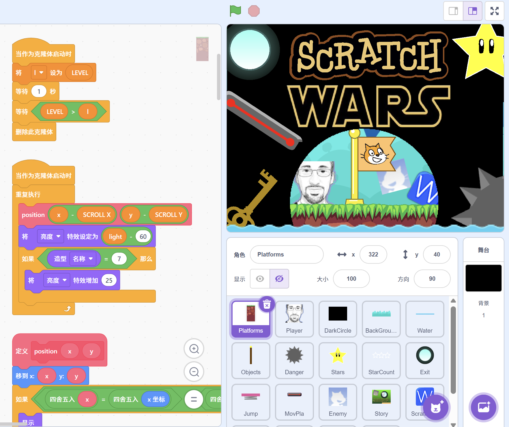Select the StarCount sprite

(x=381, y=360)
